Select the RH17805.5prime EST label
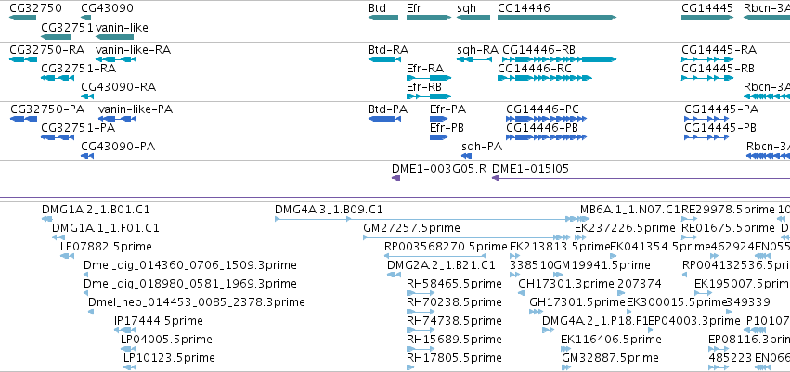The height and width of the screenshot is (372, 790). 454,358
